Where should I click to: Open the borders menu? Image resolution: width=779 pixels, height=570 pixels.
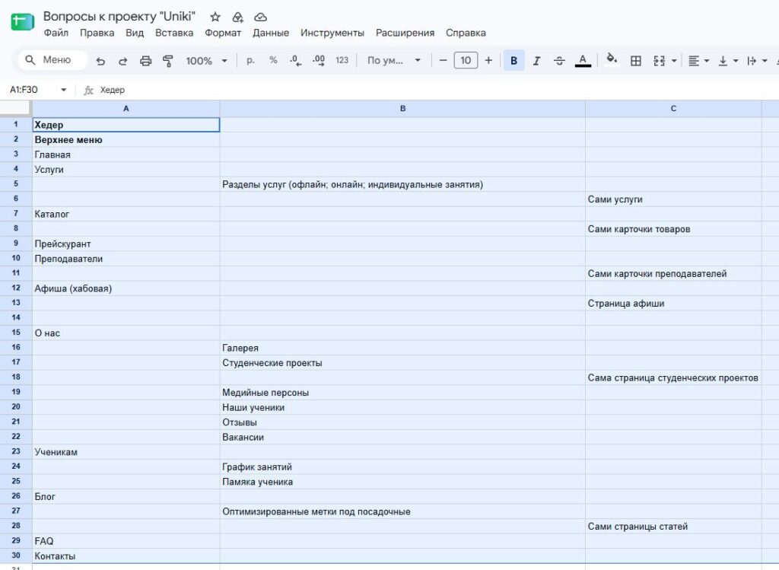635,61
